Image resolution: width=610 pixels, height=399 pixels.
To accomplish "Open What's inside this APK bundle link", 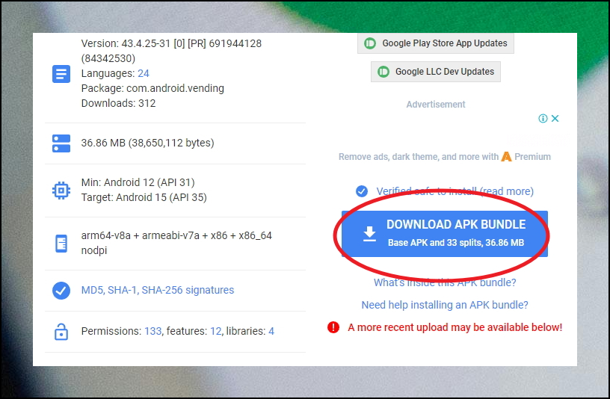I will click(445, 282).
